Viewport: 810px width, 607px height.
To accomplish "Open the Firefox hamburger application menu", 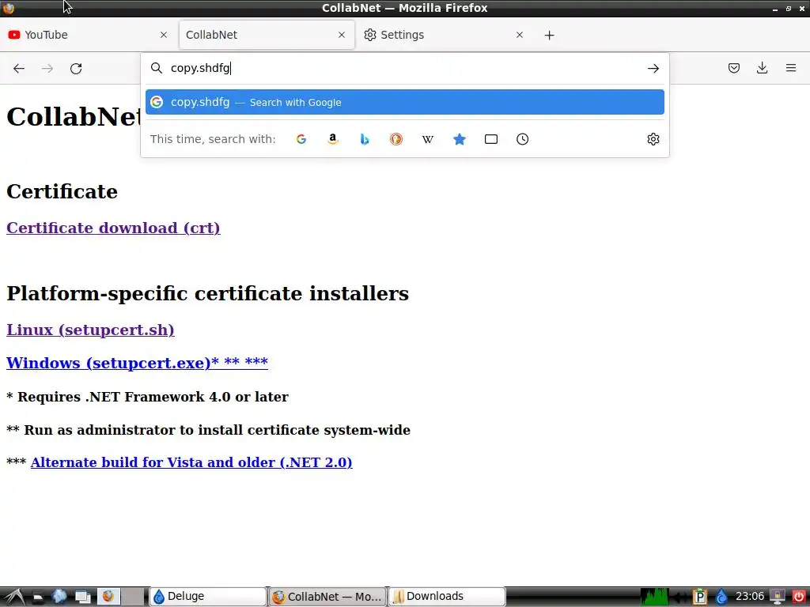I will (791, 68).
